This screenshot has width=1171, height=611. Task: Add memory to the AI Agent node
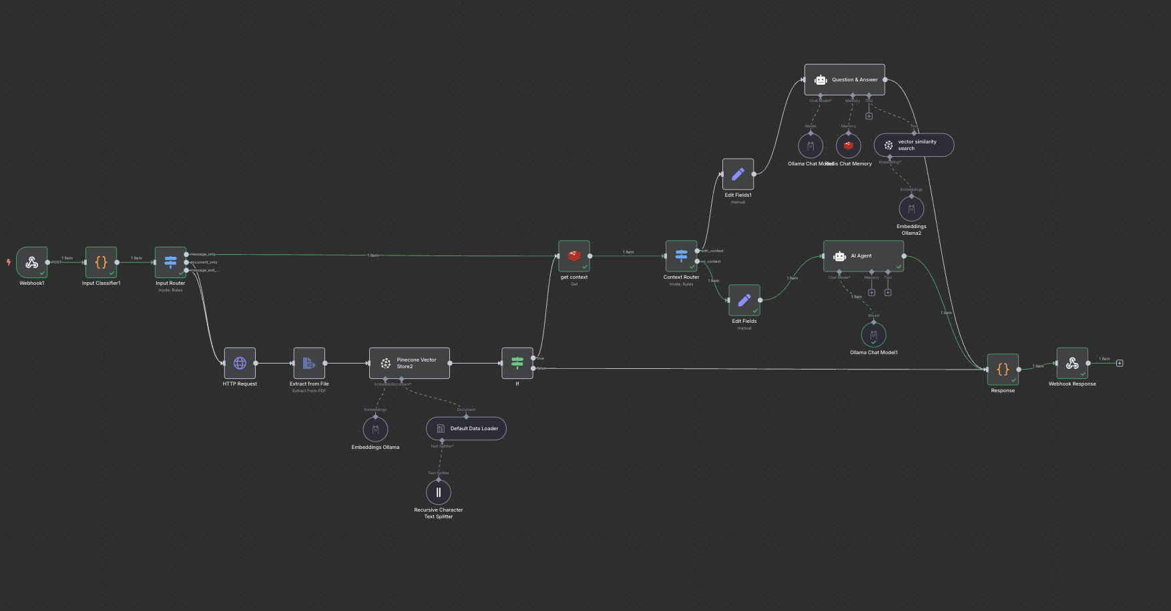point(871,292)
